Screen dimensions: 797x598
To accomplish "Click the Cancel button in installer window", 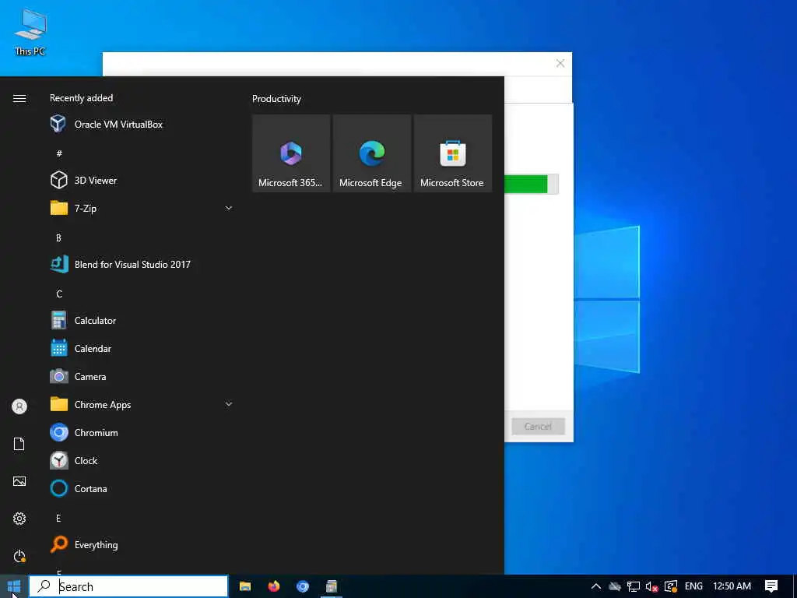I will click(x=538, y=426).
